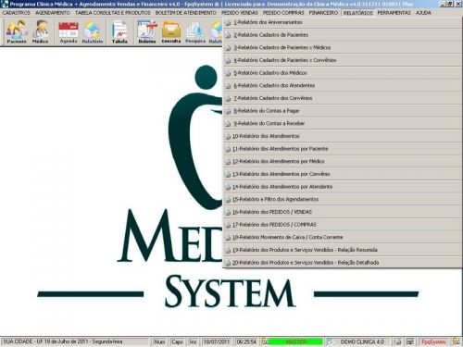Click the 18/07/2011 date in status bar

(217, 341)
